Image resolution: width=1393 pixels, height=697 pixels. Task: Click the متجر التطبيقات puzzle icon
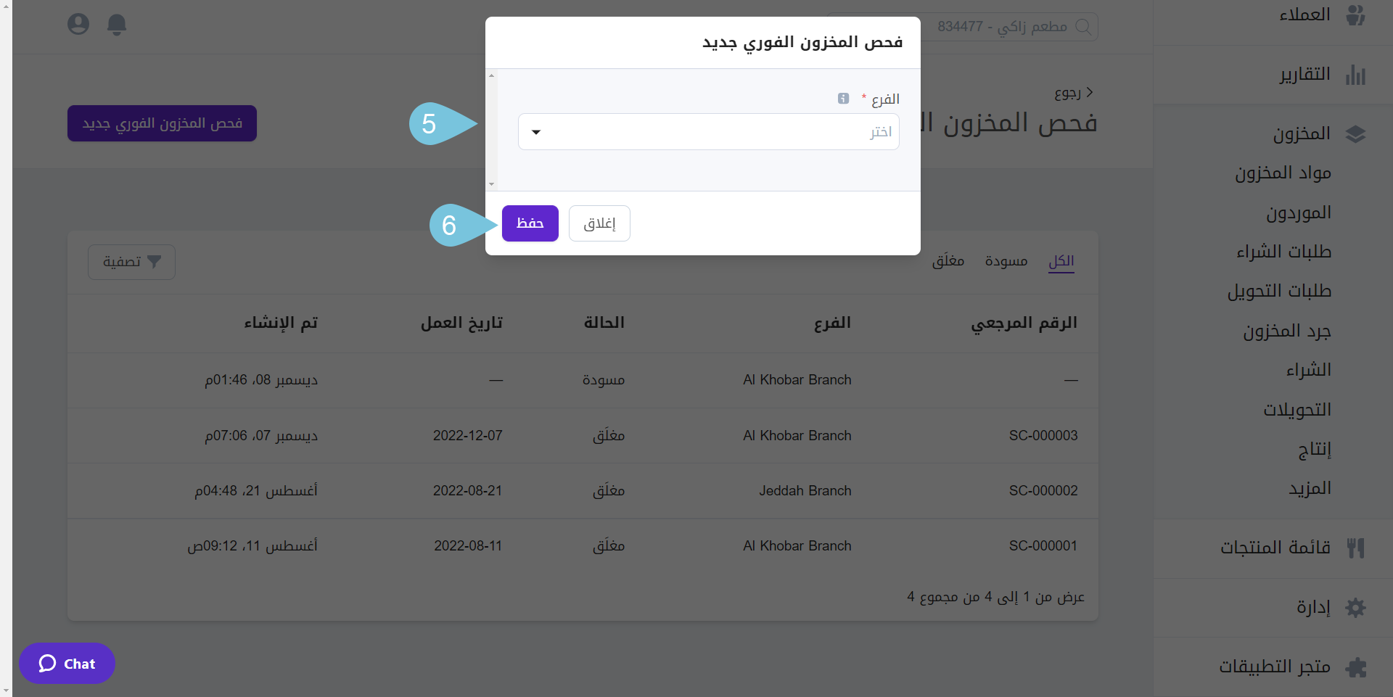click(x=1355, y=667)
